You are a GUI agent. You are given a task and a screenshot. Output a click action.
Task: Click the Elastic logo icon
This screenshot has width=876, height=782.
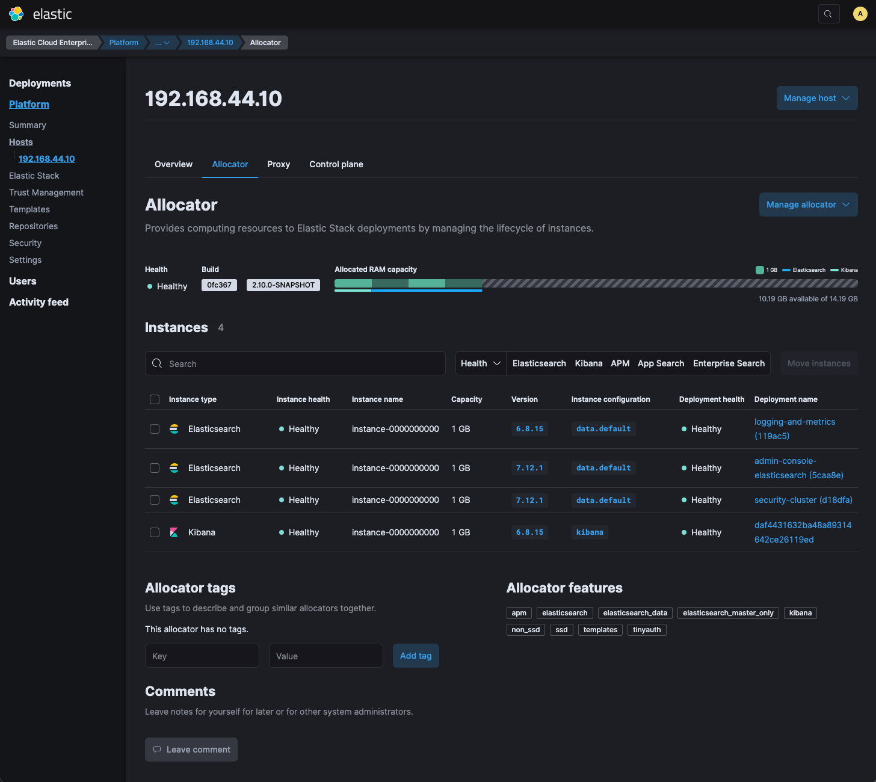click(16, 14)
